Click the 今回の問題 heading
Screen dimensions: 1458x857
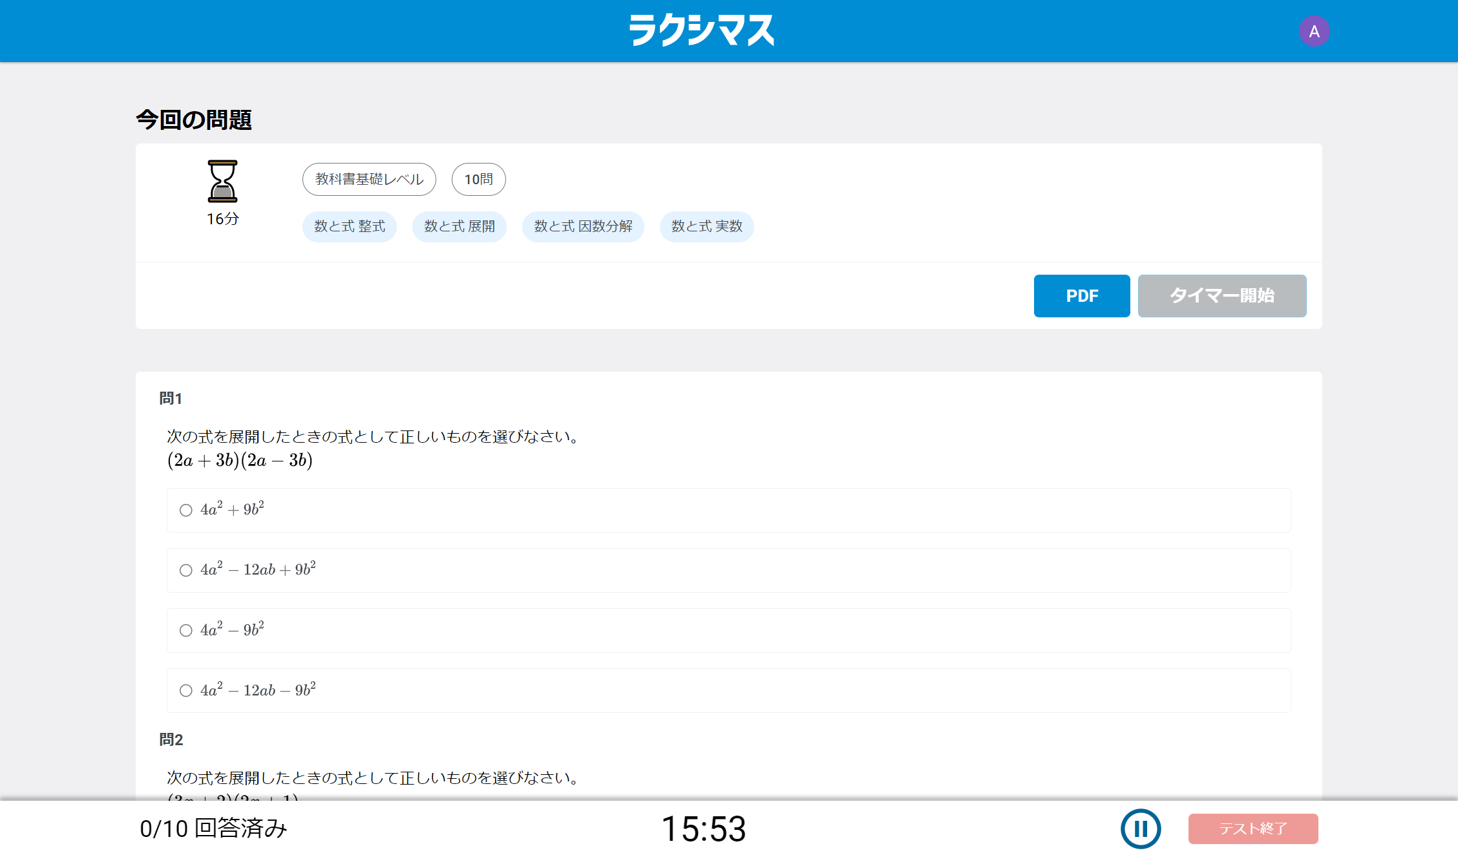pos(193,119)
